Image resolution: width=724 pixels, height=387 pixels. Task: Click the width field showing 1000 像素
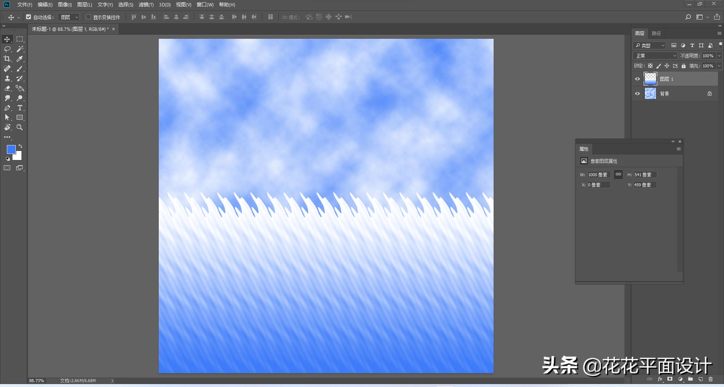coord(598,175)
